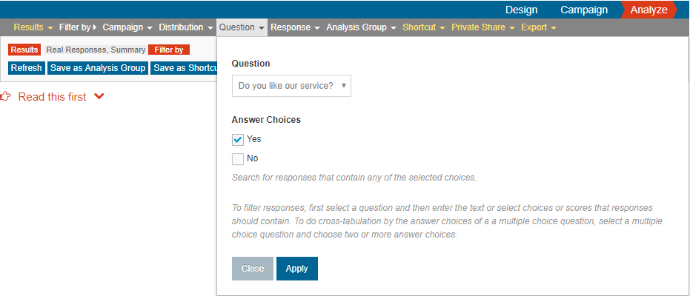Click Save as Analysis Group
Screen dimensions: 690x296
98,68
